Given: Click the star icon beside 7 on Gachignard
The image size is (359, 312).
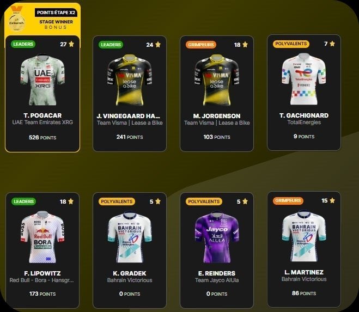Looking at the screenshot, I should click(332, 44).
